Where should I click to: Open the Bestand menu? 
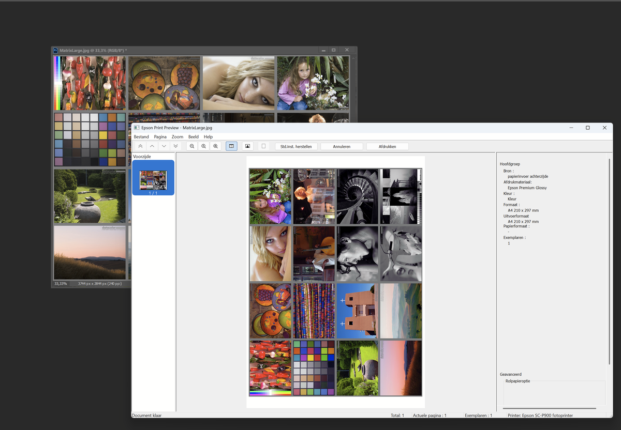pyautogui.click(x=141, y=137)
